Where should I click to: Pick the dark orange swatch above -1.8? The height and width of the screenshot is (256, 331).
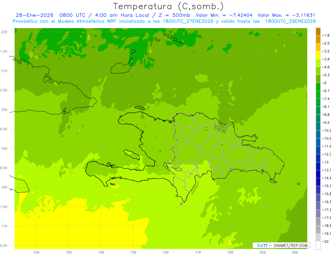pyautogui.click(x=318, y=31)
